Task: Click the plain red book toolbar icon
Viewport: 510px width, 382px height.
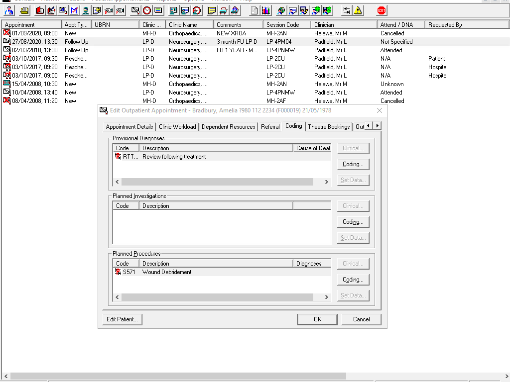Action: click(x=40, y=11)
